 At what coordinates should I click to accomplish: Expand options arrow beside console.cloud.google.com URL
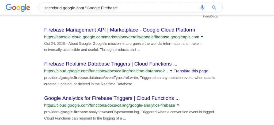point(202,37)
